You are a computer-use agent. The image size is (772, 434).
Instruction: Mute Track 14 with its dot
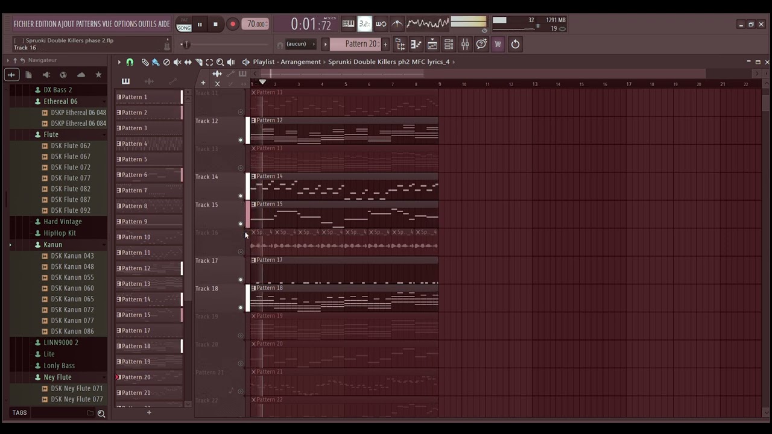(241, 196)
